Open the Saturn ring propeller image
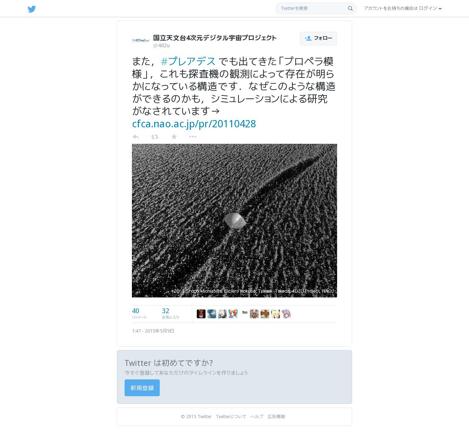This screenshot has height=435, width=469. tap(234, 221)
